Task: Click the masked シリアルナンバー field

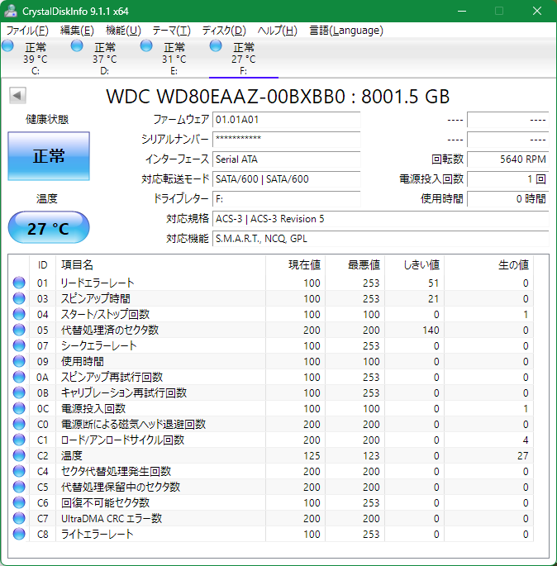Action: tap(287, 140)
